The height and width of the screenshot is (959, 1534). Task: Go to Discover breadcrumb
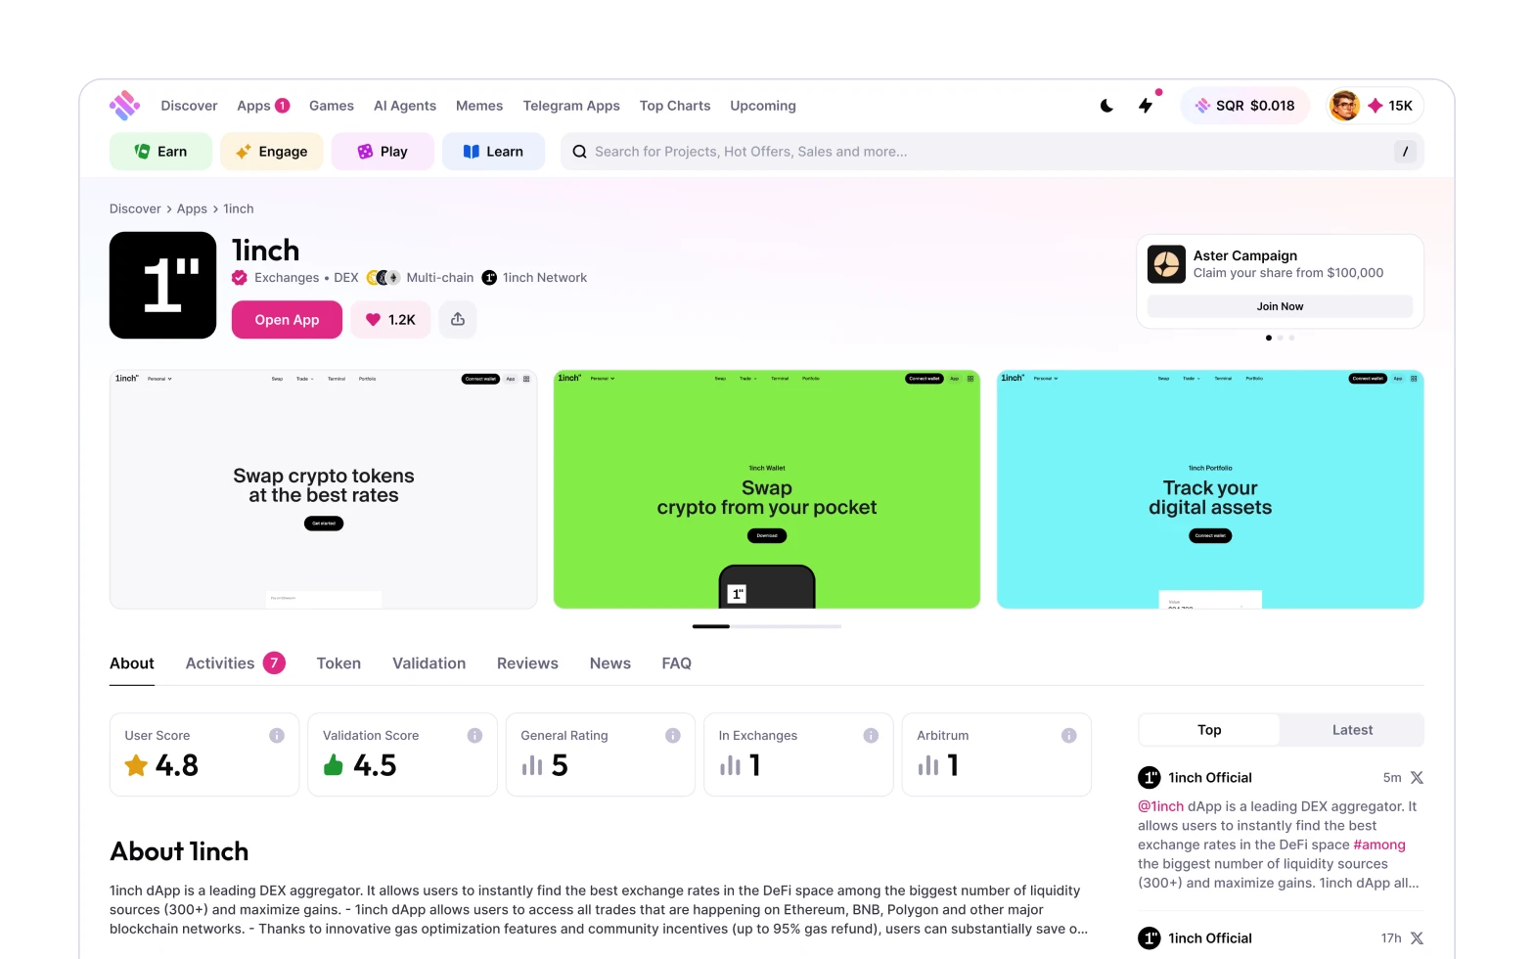(135, 208)
